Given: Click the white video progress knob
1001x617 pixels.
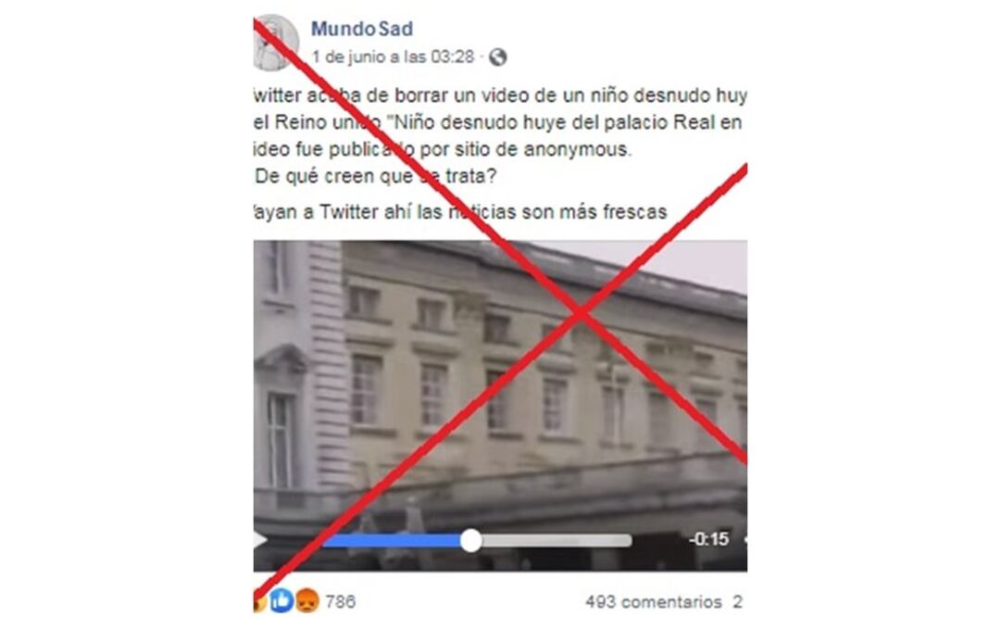Looking at the screenshot, I should [471, 540].
